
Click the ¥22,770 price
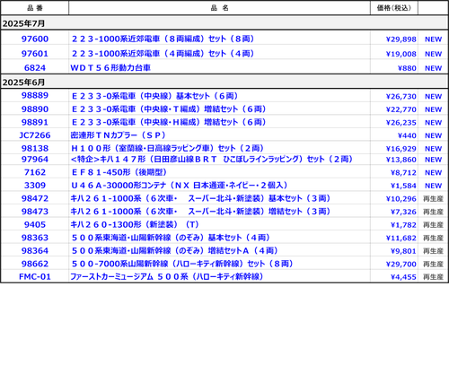[401, 109]
